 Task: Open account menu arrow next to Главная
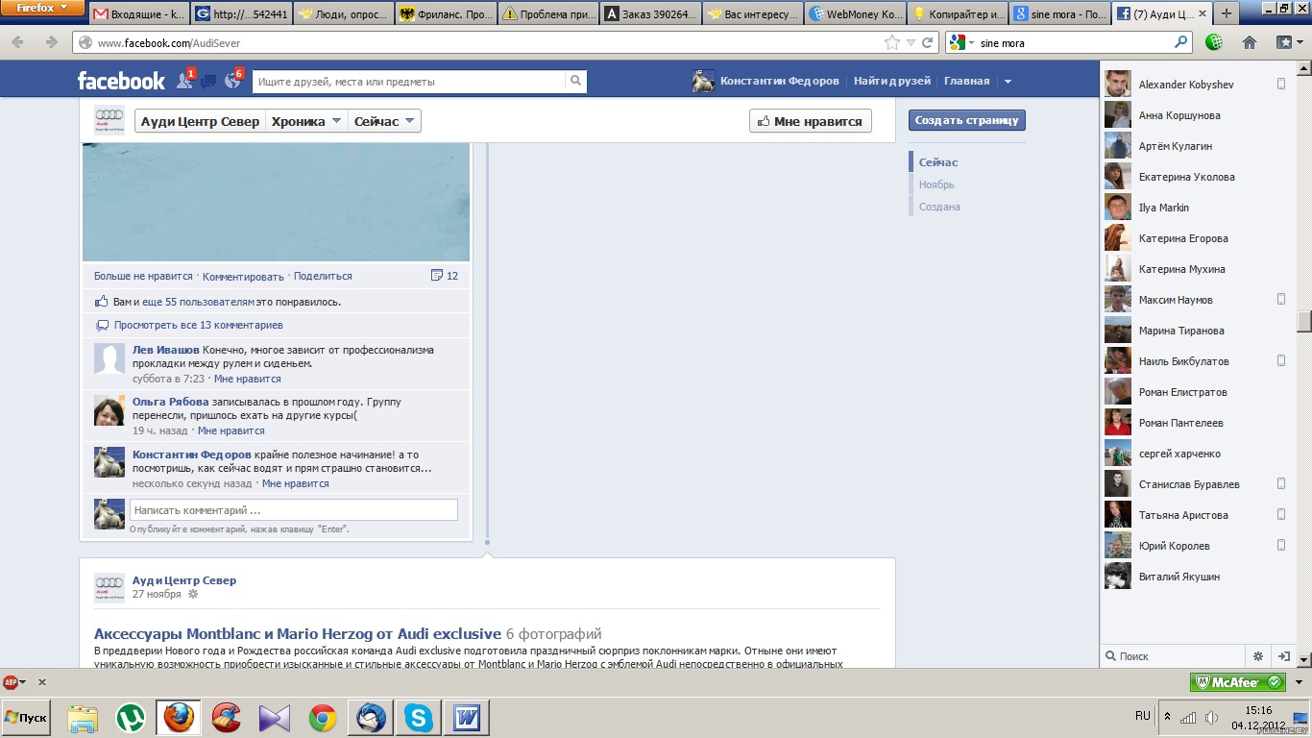coord(1008,82)
